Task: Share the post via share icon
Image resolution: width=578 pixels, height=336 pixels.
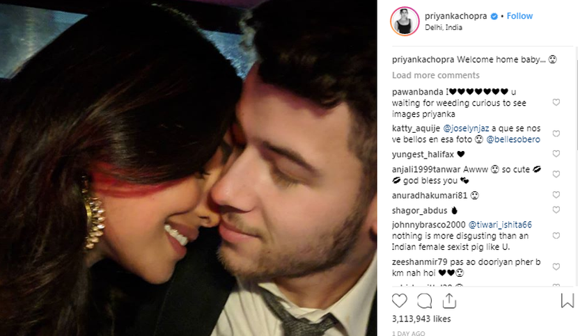Action: 449,301
